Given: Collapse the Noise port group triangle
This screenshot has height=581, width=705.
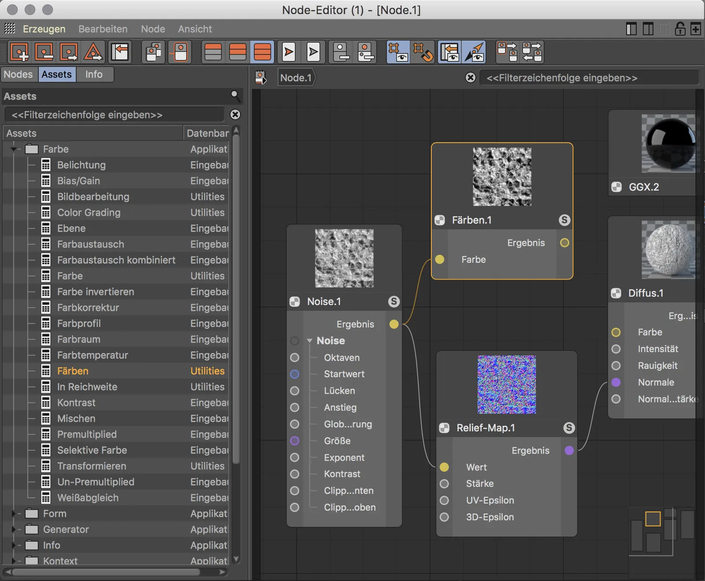Looking at the screenshot, I should [310, 341].
